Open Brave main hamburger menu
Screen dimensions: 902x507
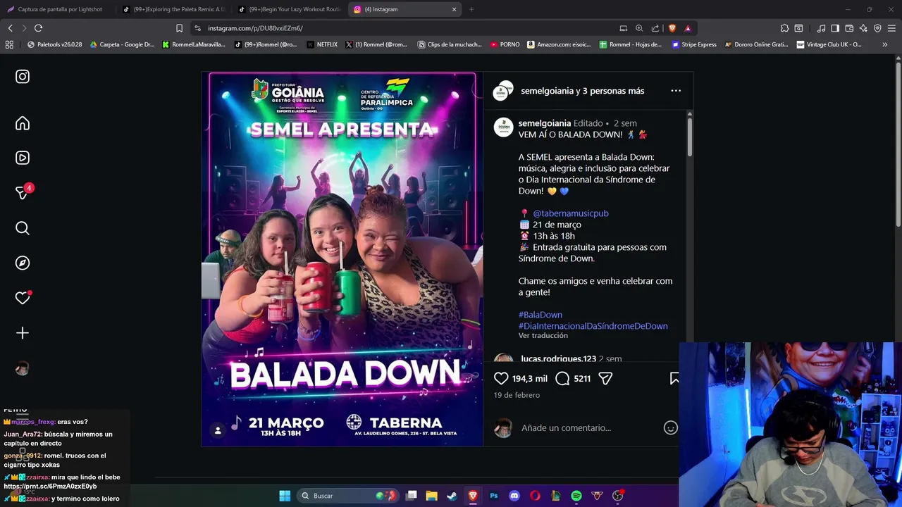click(x=891, y=28)
